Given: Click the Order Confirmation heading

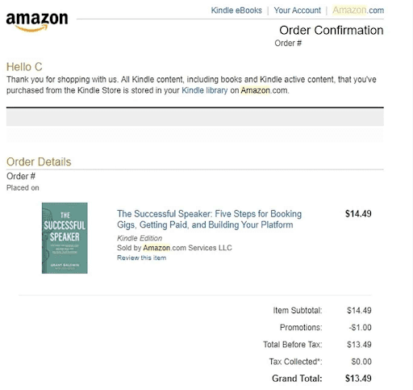Looking at the screenshot, I should [332, 30].
